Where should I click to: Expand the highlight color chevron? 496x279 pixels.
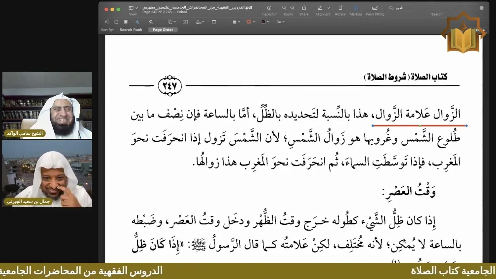point(329,8)
